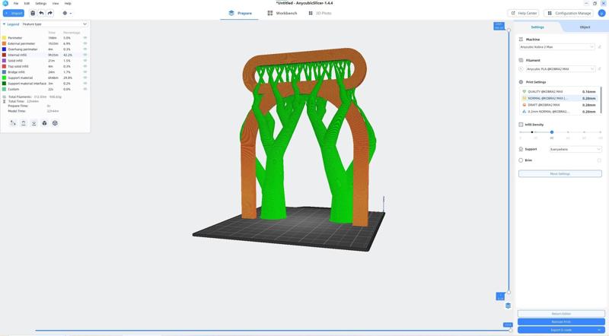Screen dimensions: 609x336
Task: Click the Import button
Action: (14, 13)
